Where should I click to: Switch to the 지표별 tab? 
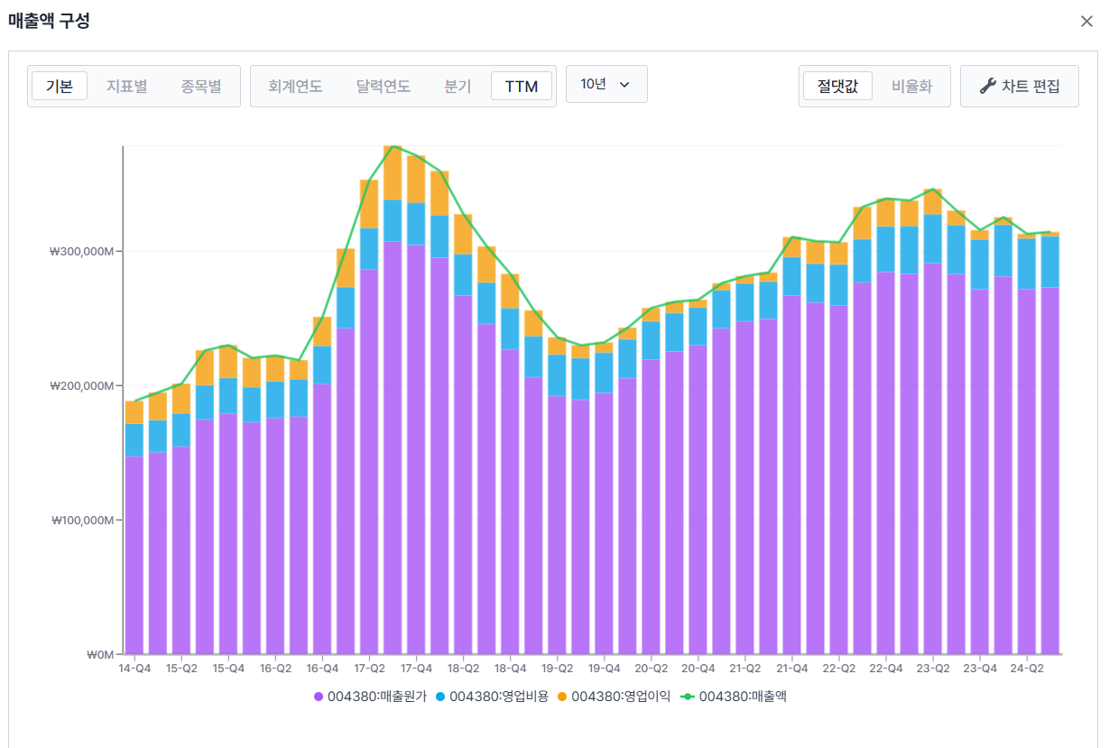126,87
